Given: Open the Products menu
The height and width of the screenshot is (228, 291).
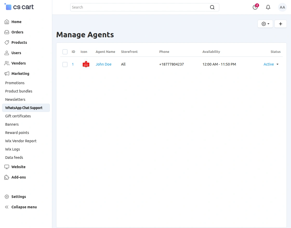Looking at the screenshot, I should pyautogui.click(x=19, y=42).
